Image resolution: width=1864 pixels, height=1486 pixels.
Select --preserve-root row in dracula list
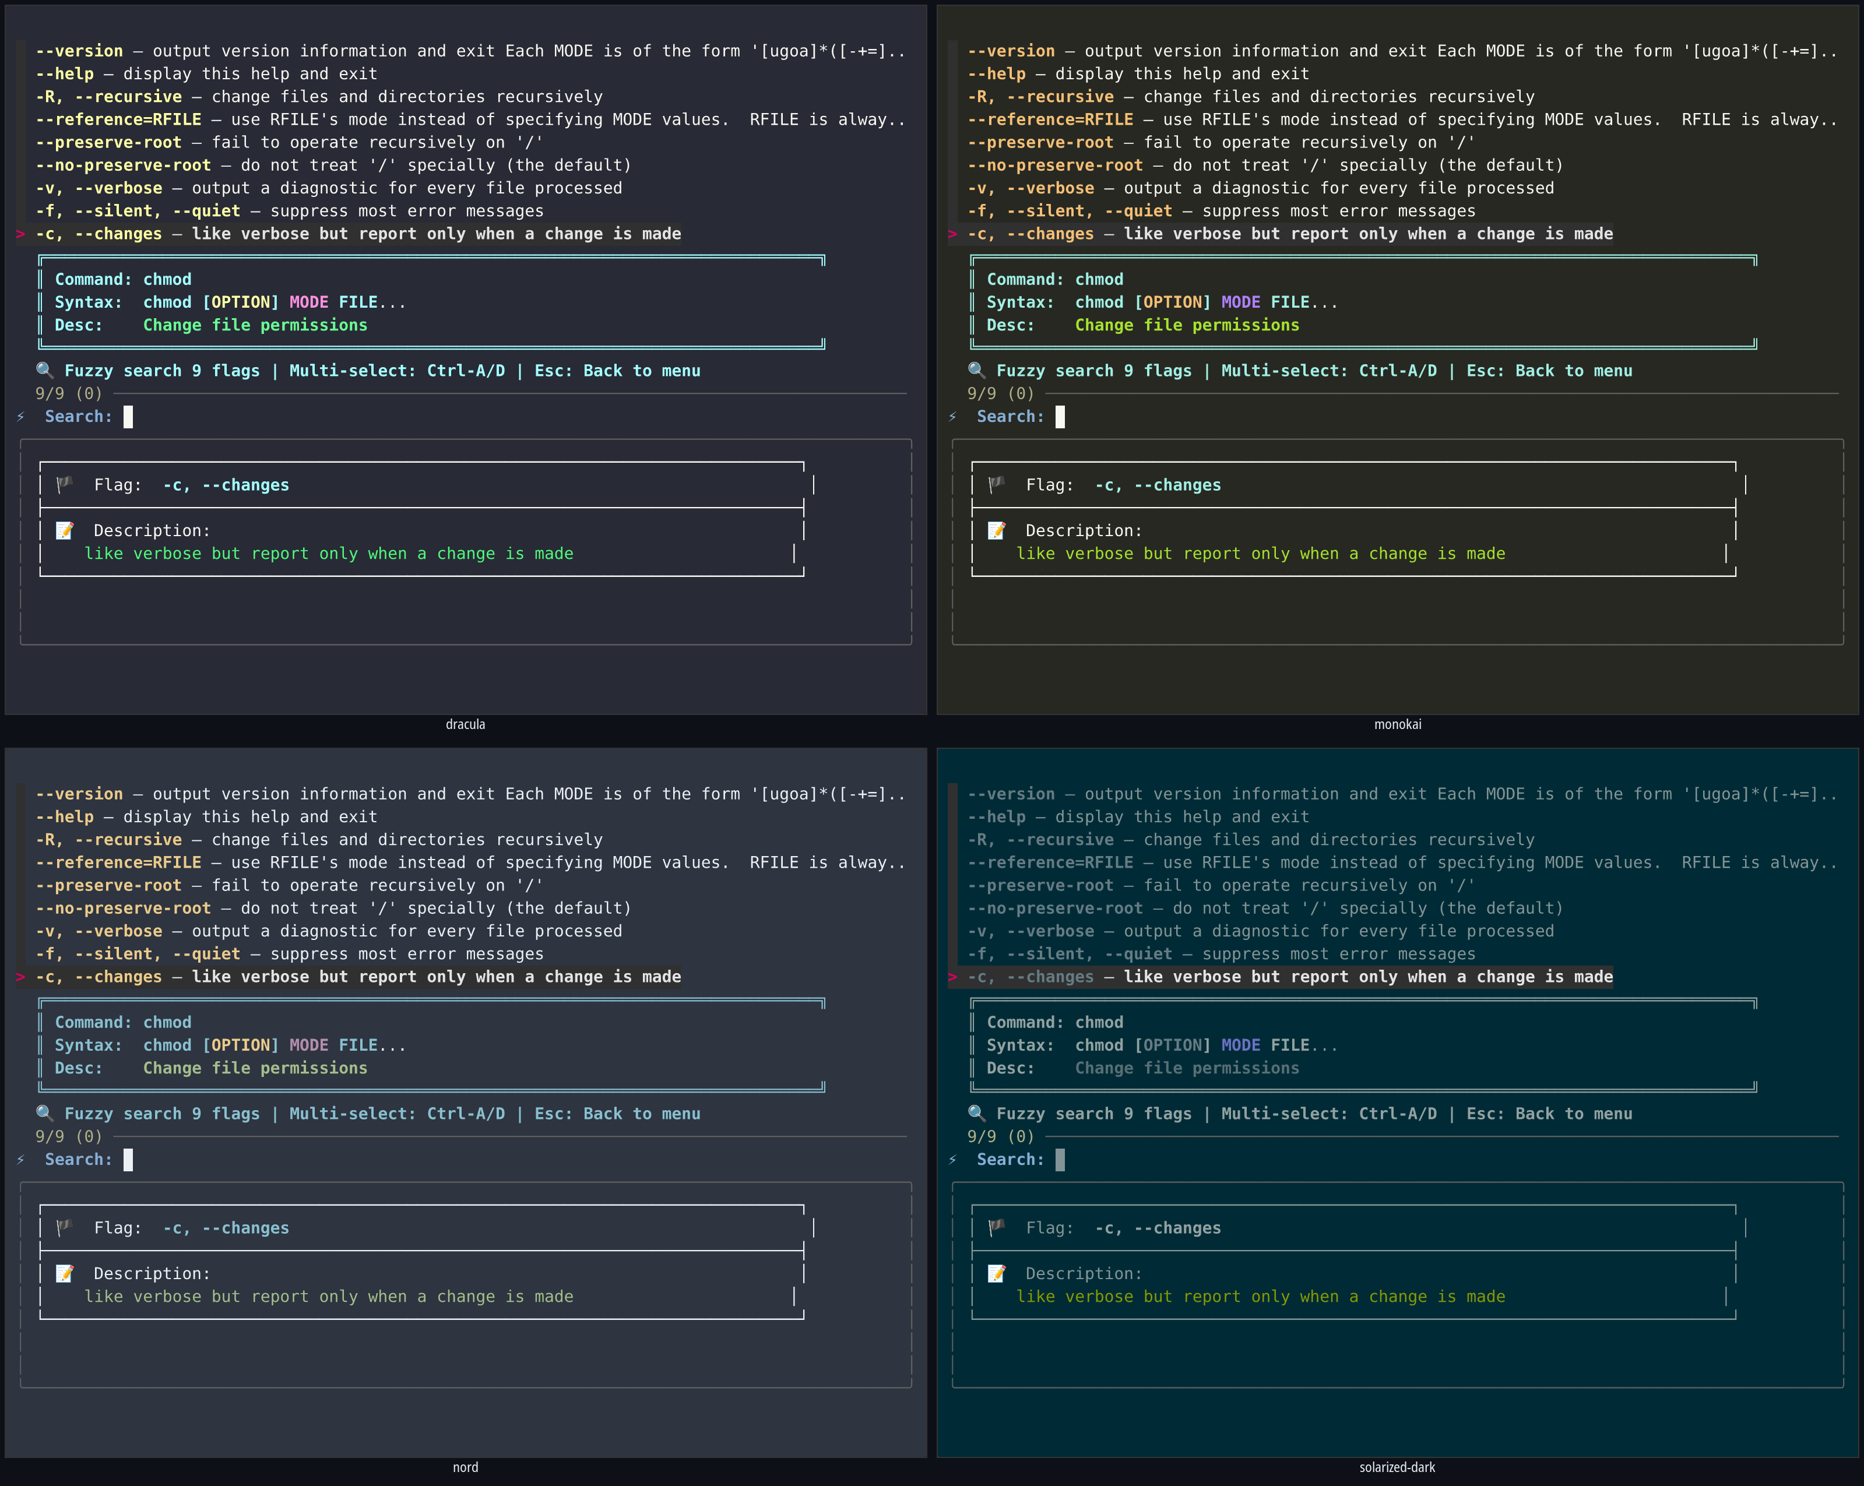290,143
